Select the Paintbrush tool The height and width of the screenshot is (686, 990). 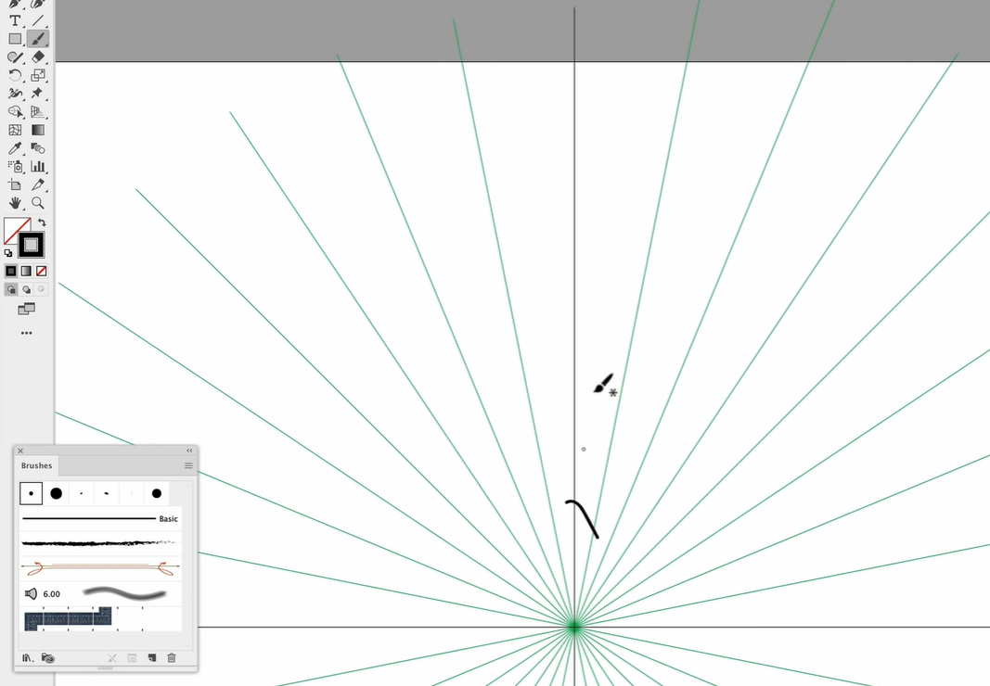(x=37, y=39)
